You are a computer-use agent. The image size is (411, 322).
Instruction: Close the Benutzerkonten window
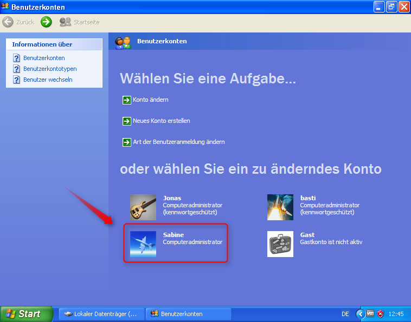point(404,7)
